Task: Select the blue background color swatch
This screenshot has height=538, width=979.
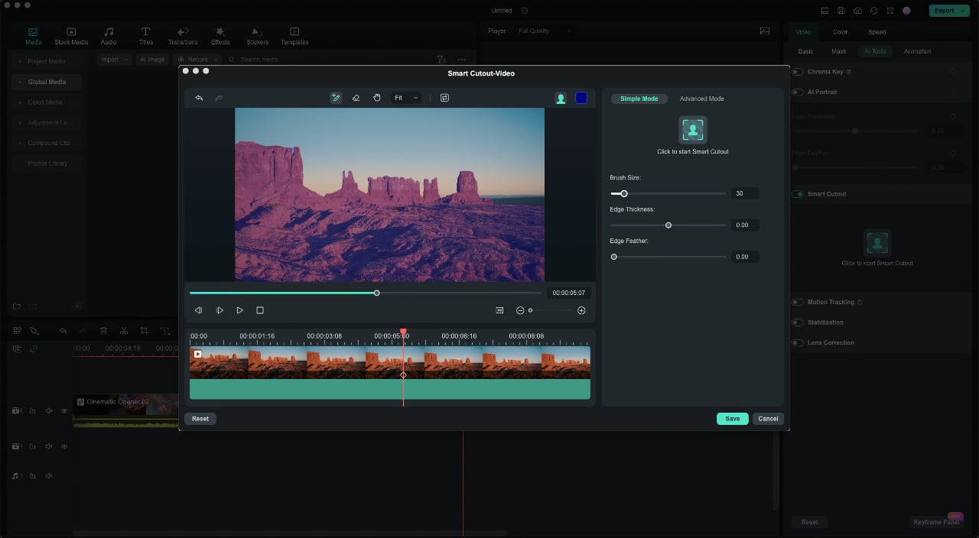Action: 581,98
